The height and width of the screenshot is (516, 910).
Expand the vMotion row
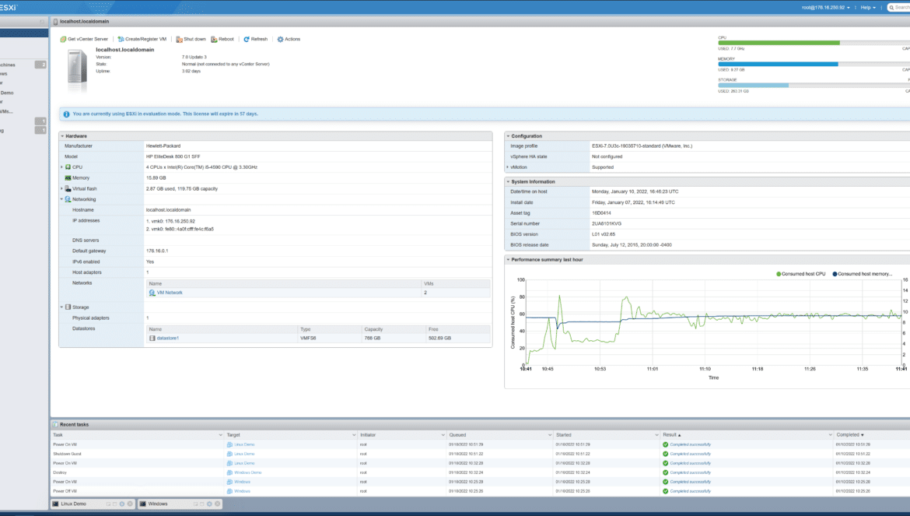click(508, 167)
